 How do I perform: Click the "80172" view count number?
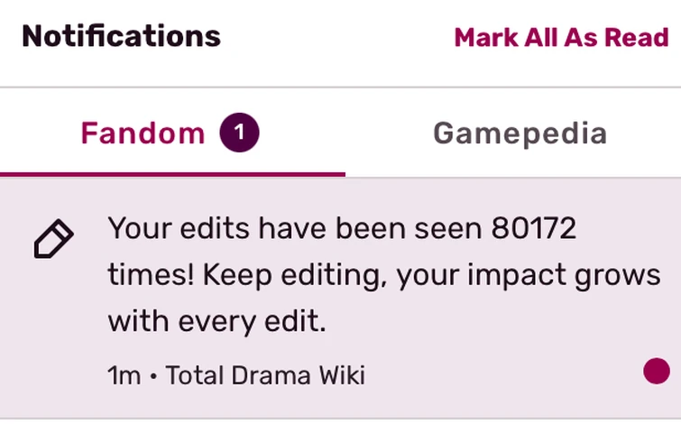534,229
